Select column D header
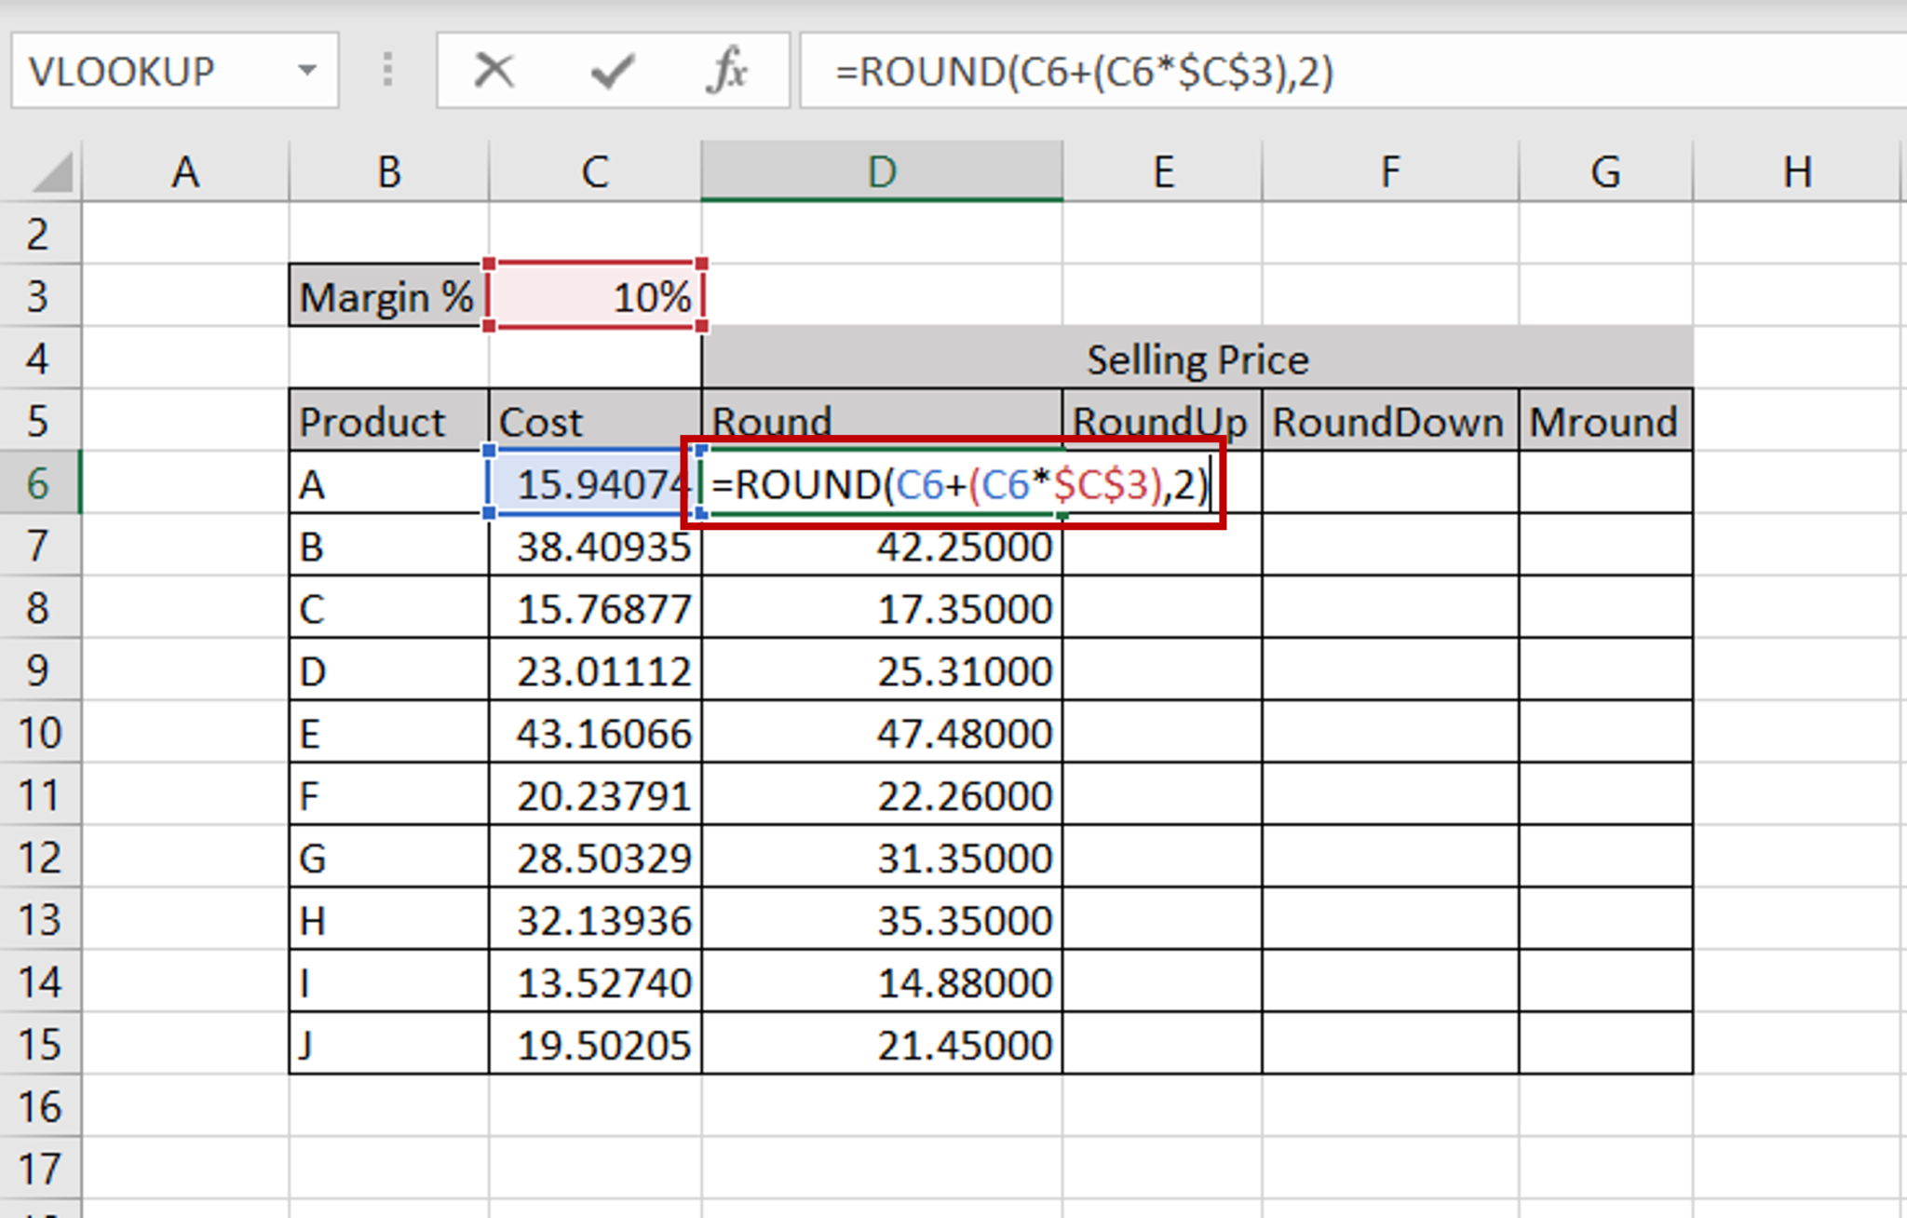 coord(881,170)
